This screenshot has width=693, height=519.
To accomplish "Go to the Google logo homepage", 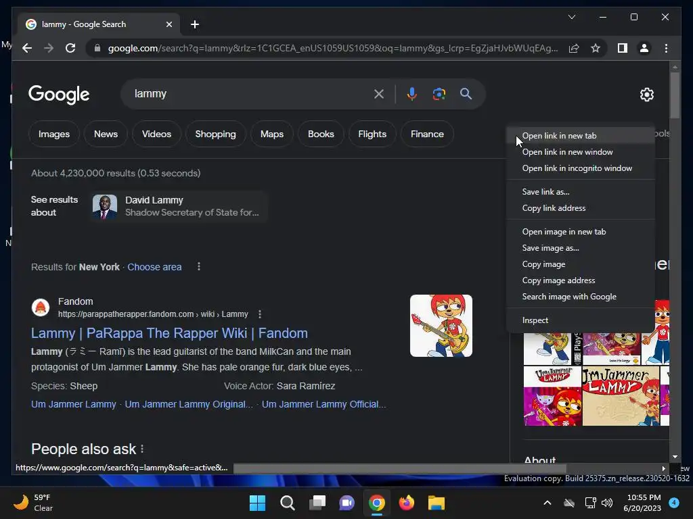I will tap(59, 95).
